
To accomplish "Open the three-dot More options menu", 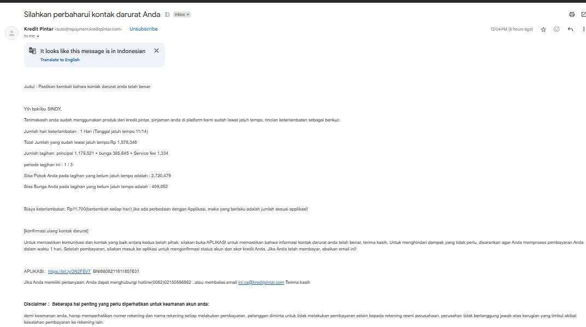I will (583, 30).
